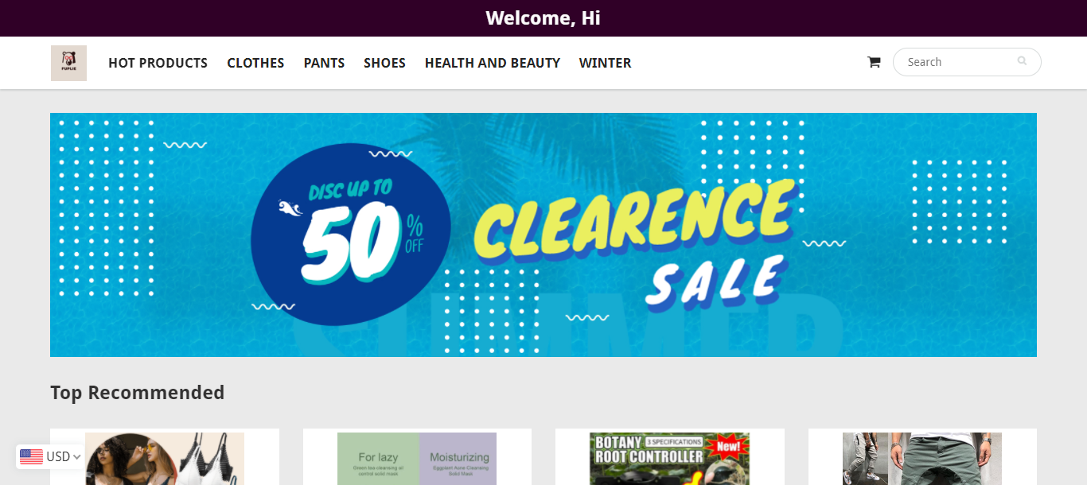This screenshot has height=485, width=1087.
Task: Click the store logo in header
Action: pyautogui.click(x=68, y=63)
